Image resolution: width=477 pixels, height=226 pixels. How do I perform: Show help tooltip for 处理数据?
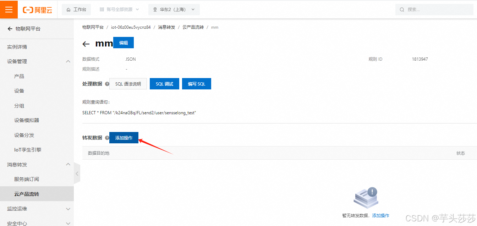[x=107, y=84]
